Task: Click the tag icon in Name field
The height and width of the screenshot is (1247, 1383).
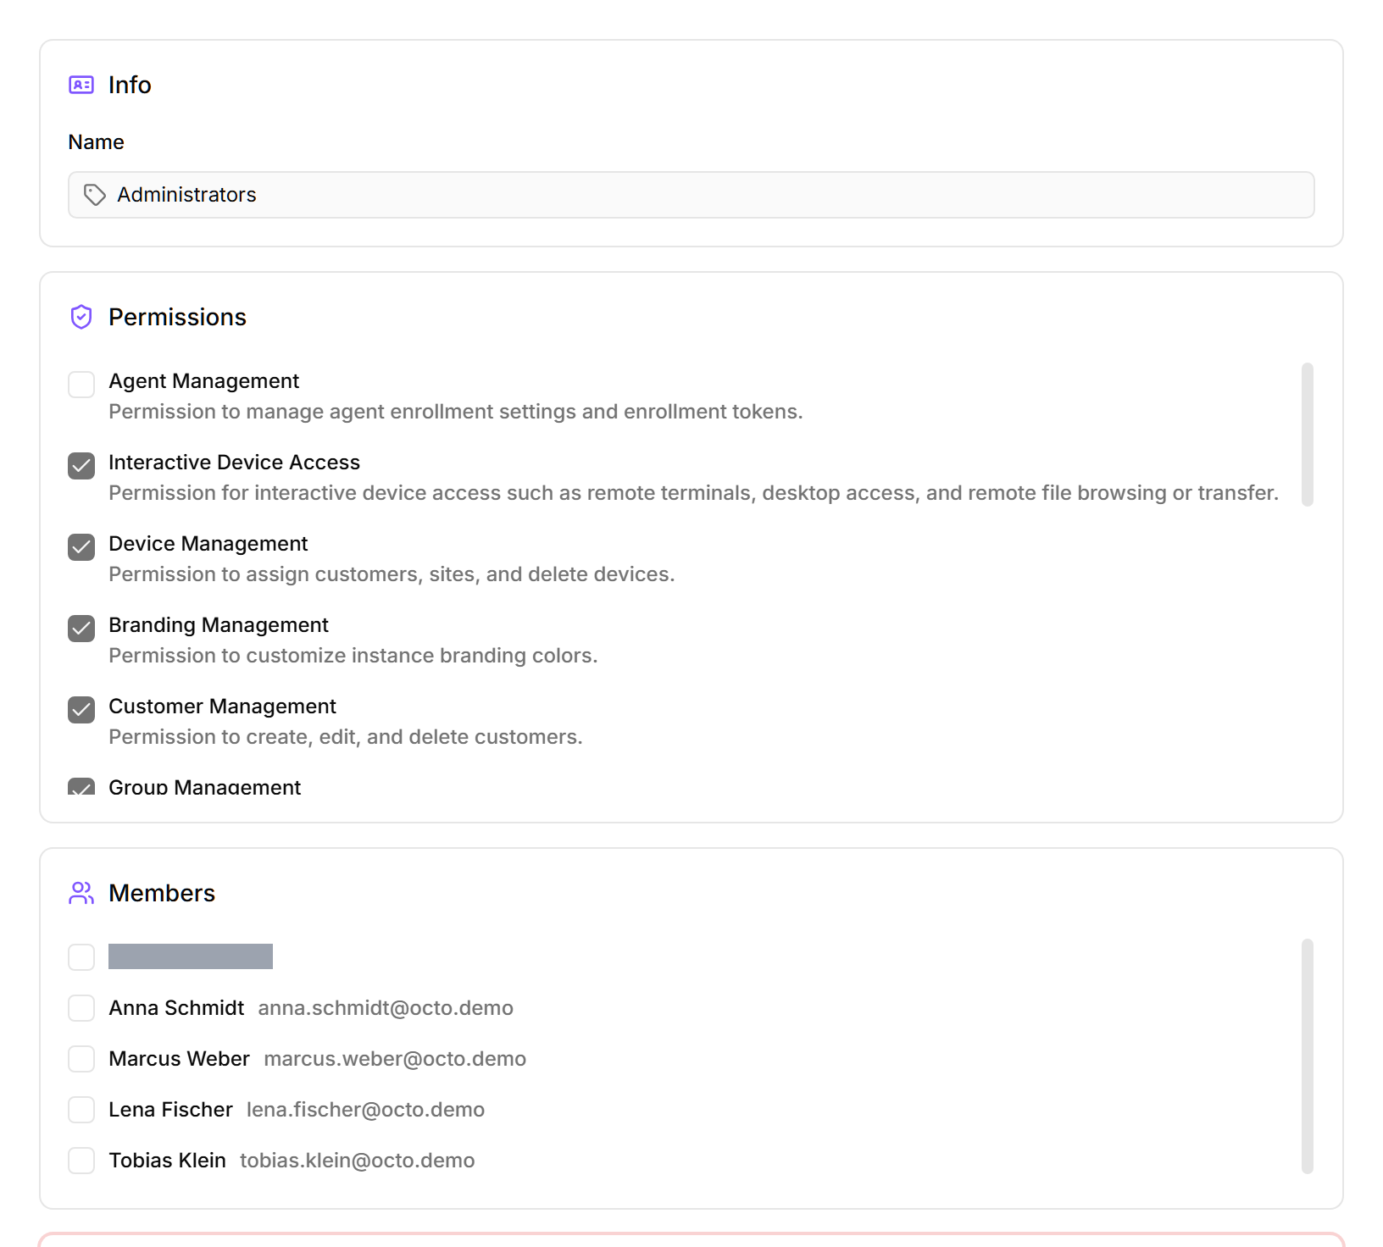Action: tap(95, 195)
